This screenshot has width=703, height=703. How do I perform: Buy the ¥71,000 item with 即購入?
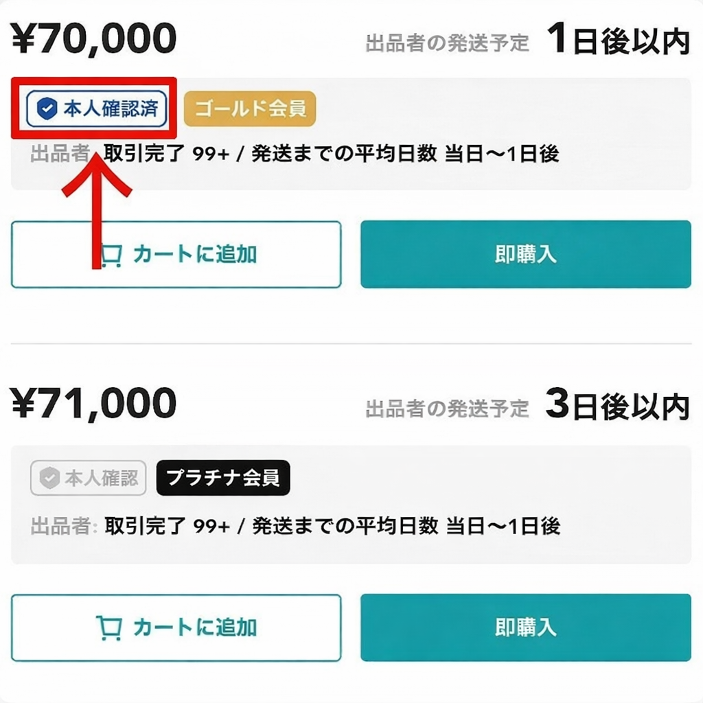click(x=525, y=627)
